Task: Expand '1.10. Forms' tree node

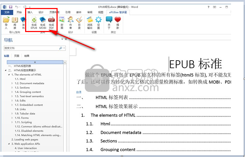Action: click(12, 118)
